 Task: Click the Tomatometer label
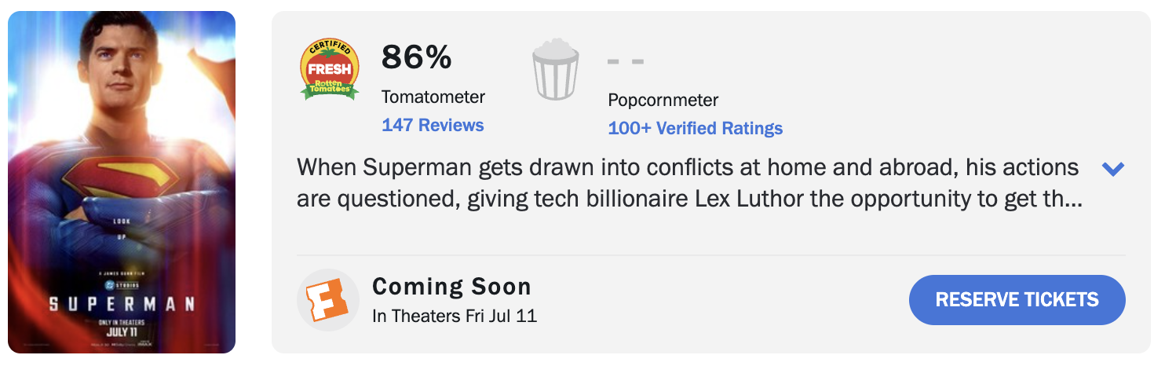point(433,97)
